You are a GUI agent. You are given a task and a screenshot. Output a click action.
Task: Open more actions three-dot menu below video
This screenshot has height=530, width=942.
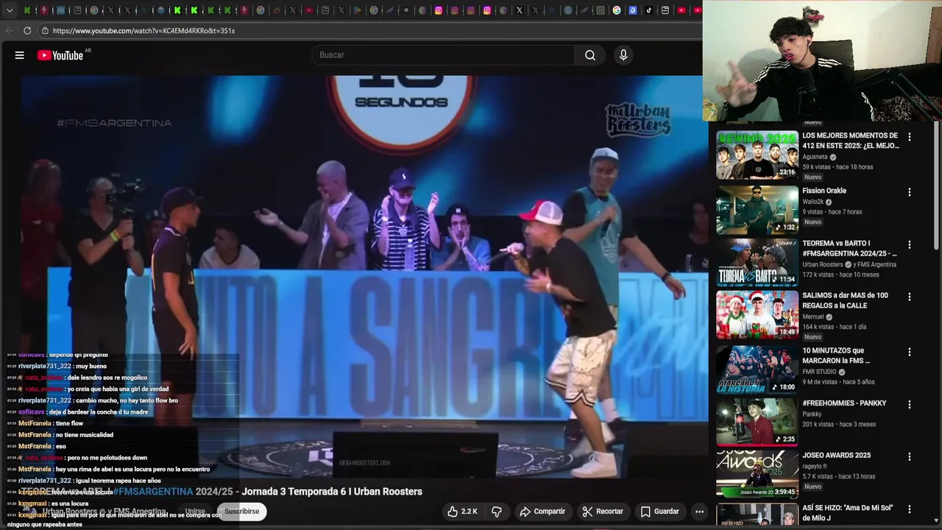click(700, 512)
